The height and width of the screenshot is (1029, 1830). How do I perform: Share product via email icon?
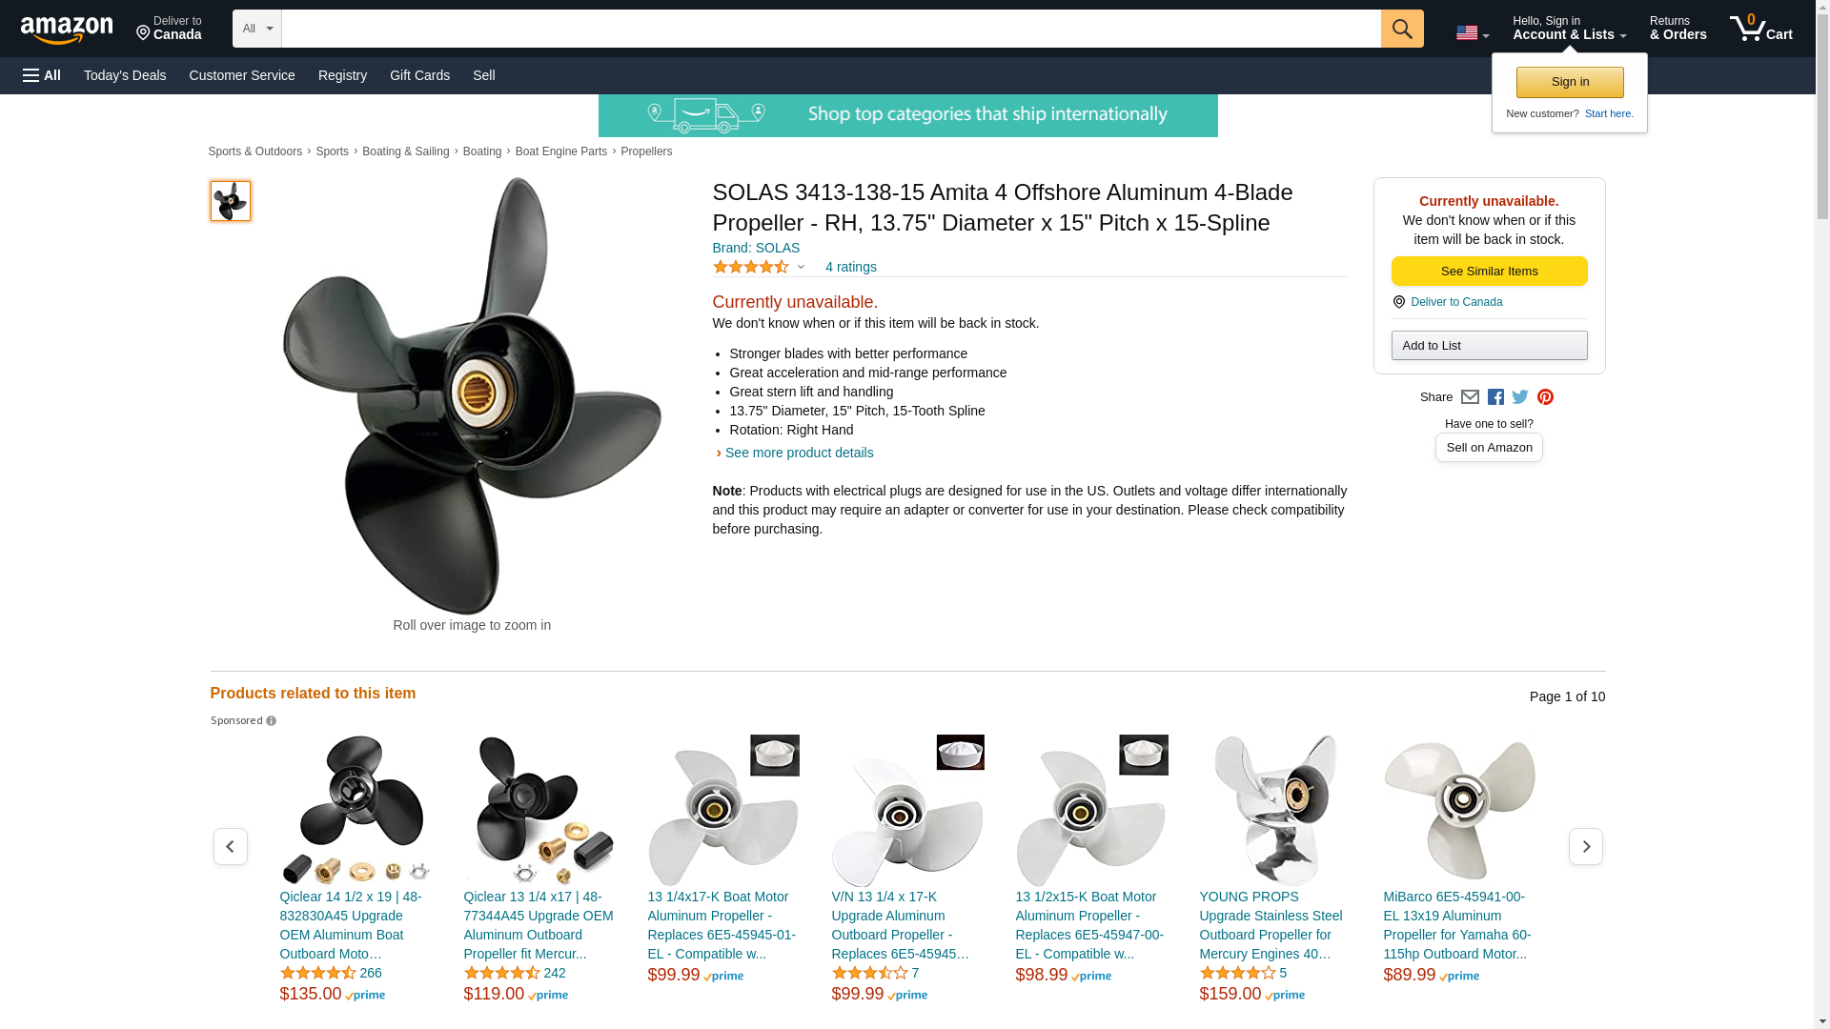(1470, 397)
